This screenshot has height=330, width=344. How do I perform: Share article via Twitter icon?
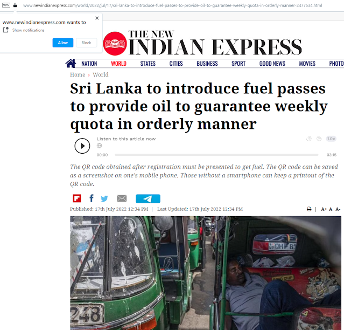(104, 198)
